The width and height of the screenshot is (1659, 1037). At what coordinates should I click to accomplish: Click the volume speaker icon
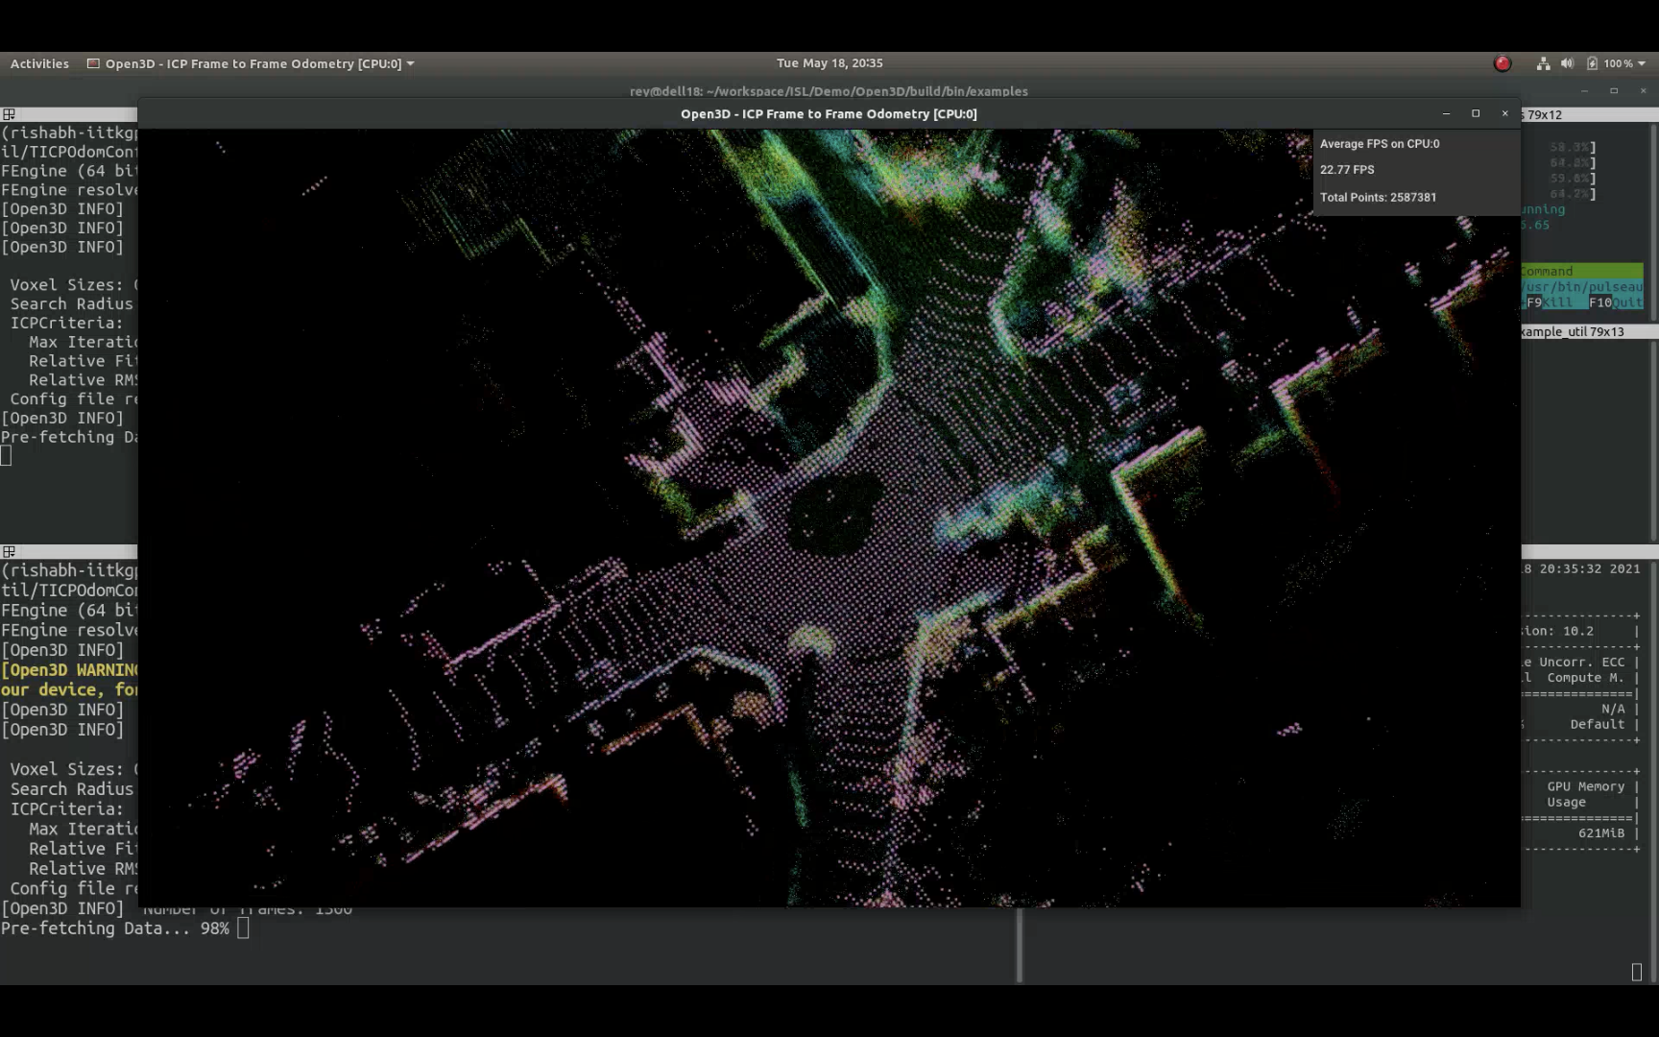click(x=1567, y=63)
